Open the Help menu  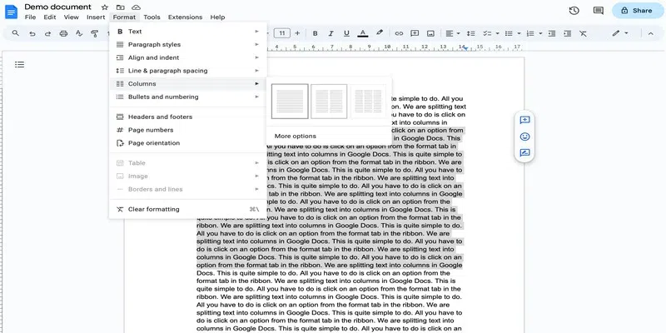217,17
